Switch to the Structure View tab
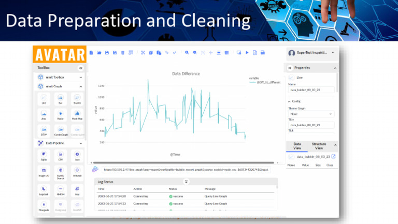 (319, 146)
